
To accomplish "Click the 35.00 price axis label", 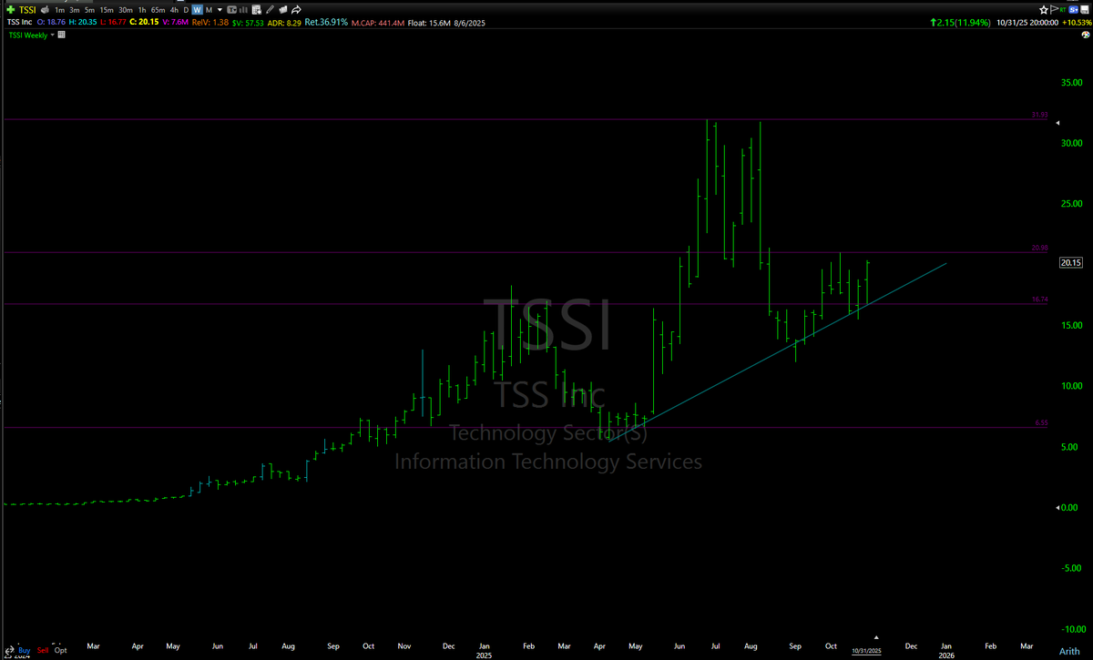I will [1069, 83].
